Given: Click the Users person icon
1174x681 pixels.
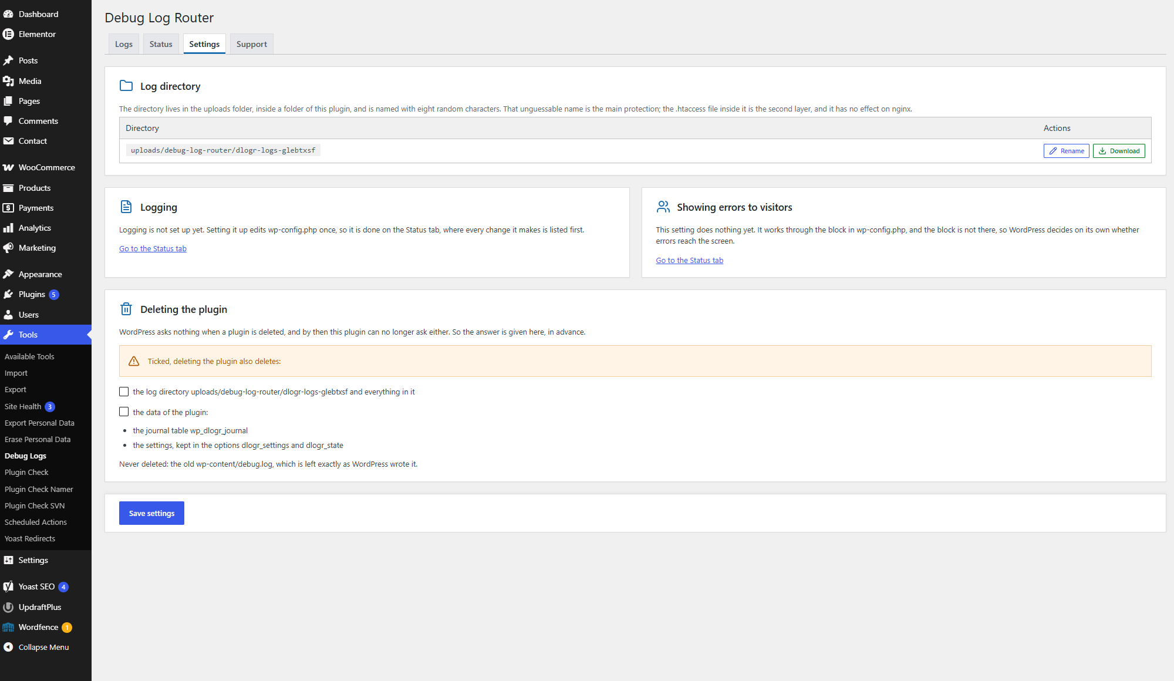Looking at the screenshot, I should coord(8,315).
